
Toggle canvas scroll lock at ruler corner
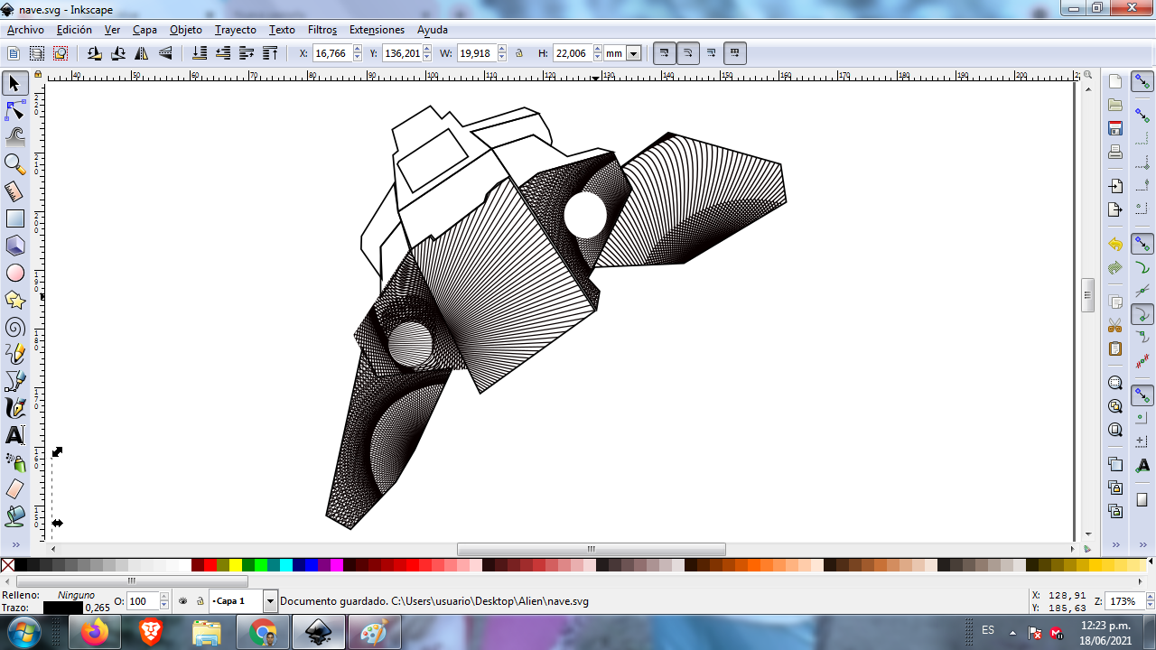tap(38, 75)
